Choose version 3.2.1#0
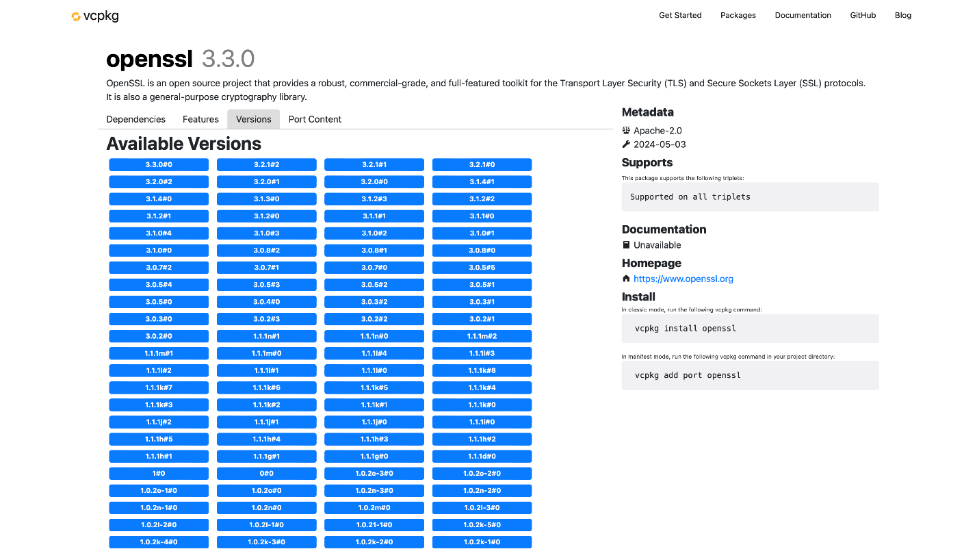Viewport: 977px width, 549px height. [482, 165]
